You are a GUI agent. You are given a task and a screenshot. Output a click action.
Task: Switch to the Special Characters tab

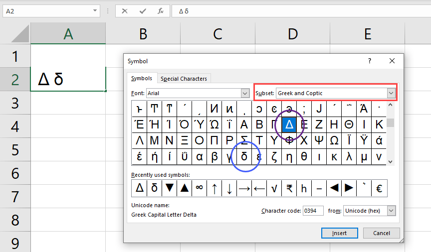click(184, 79)
